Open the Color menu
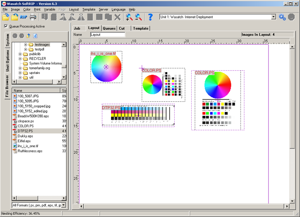The width and height of the screenshot is (300, 217). [x=27, y=9]
